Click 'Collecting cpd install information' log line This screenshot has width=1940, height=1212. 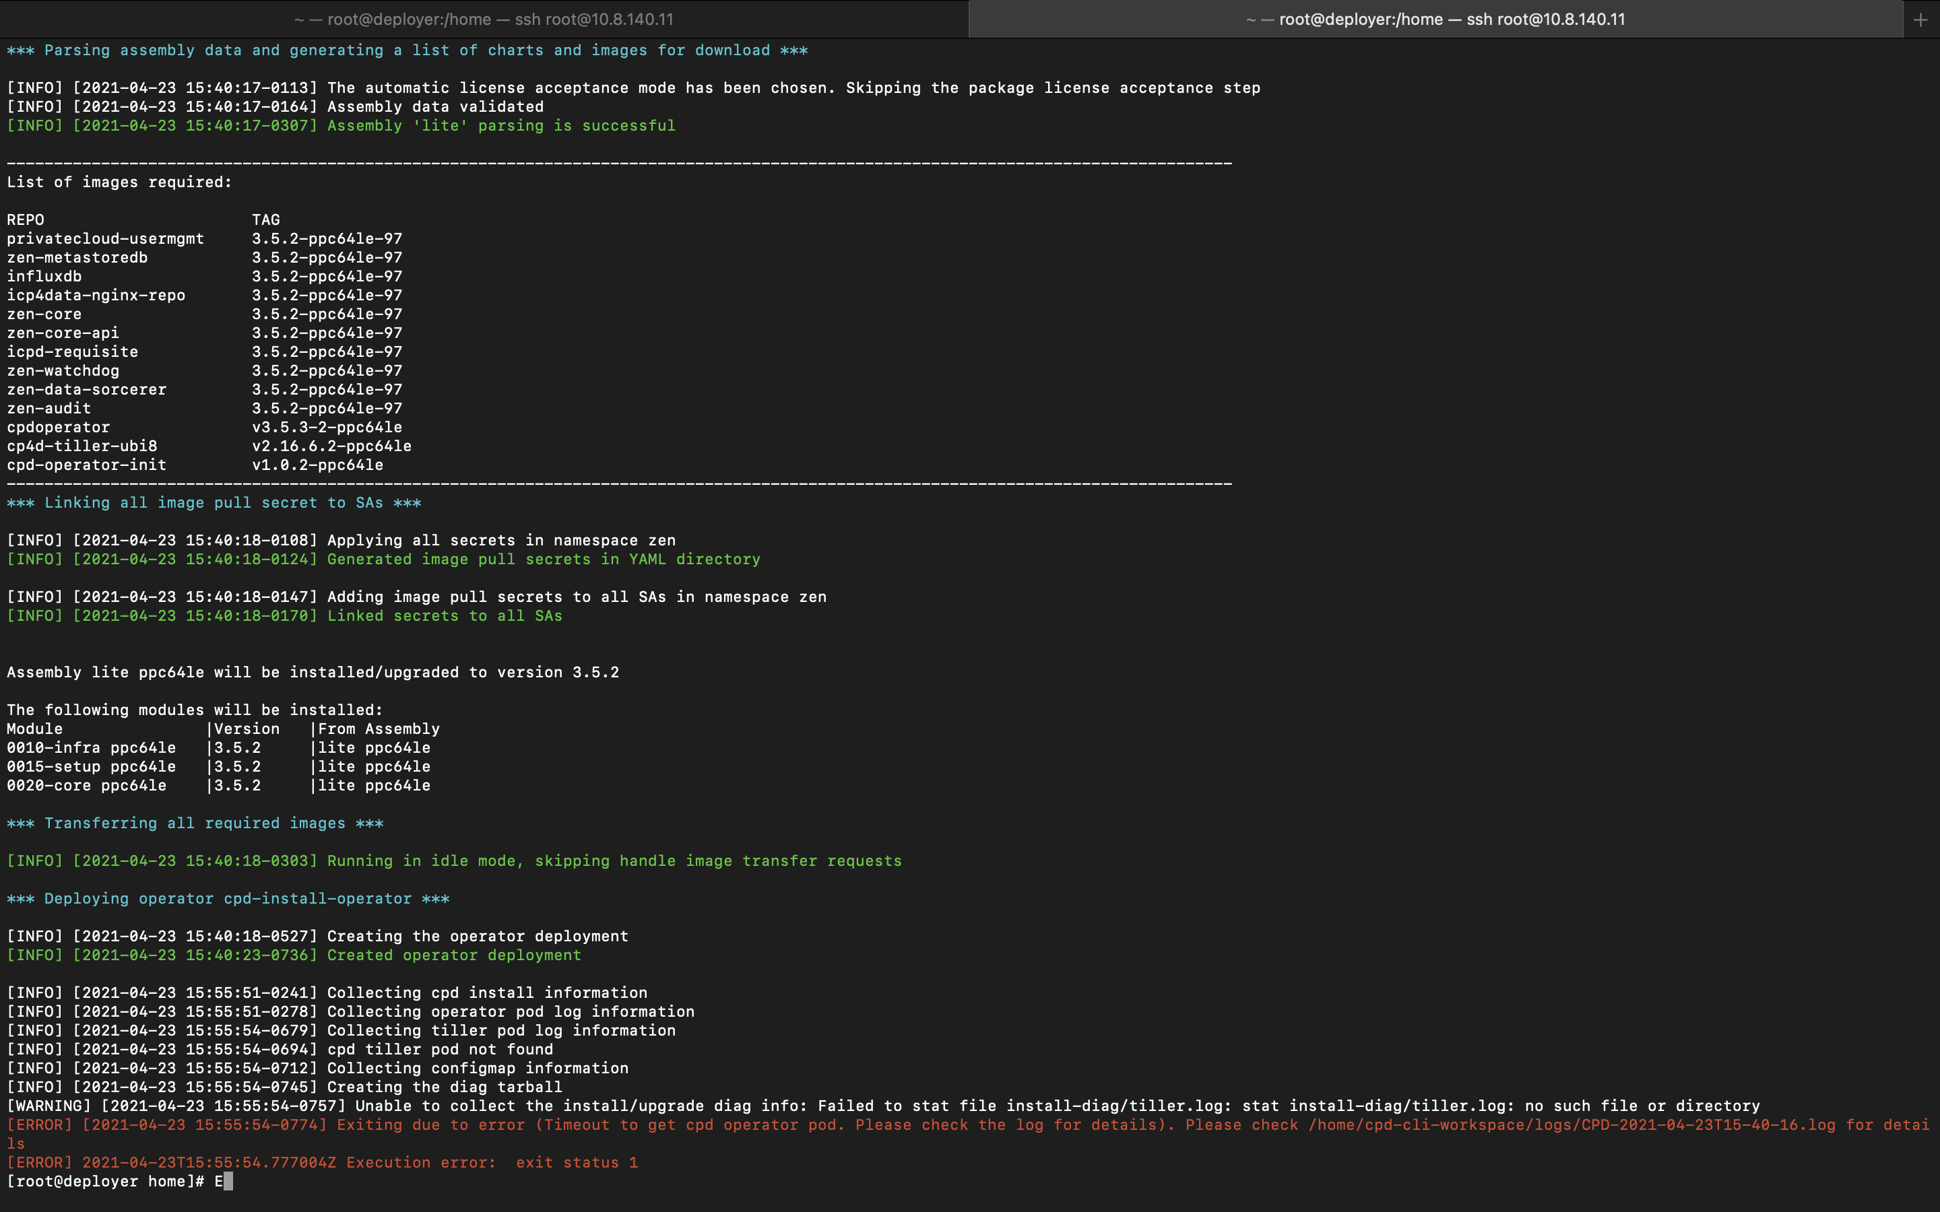pos(327,993)
